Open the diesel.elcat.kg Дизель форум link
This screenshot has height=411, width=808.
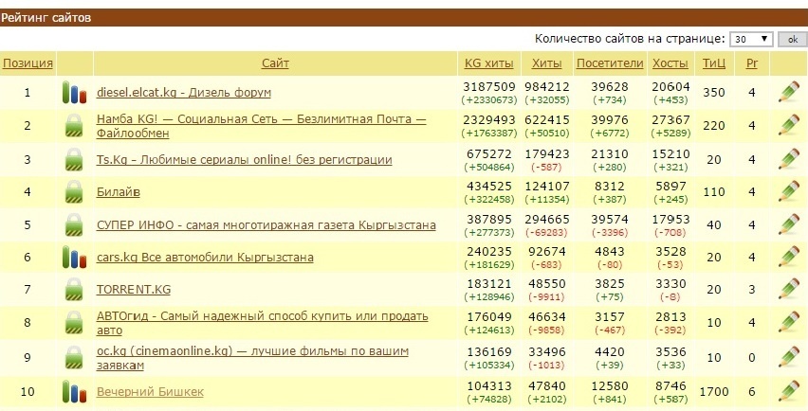pyautogui.click(x=183, y=93)
